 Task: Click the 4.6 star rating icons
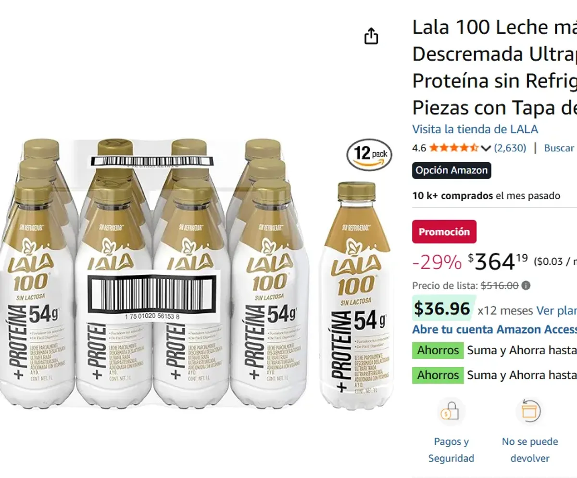[454, 148]
